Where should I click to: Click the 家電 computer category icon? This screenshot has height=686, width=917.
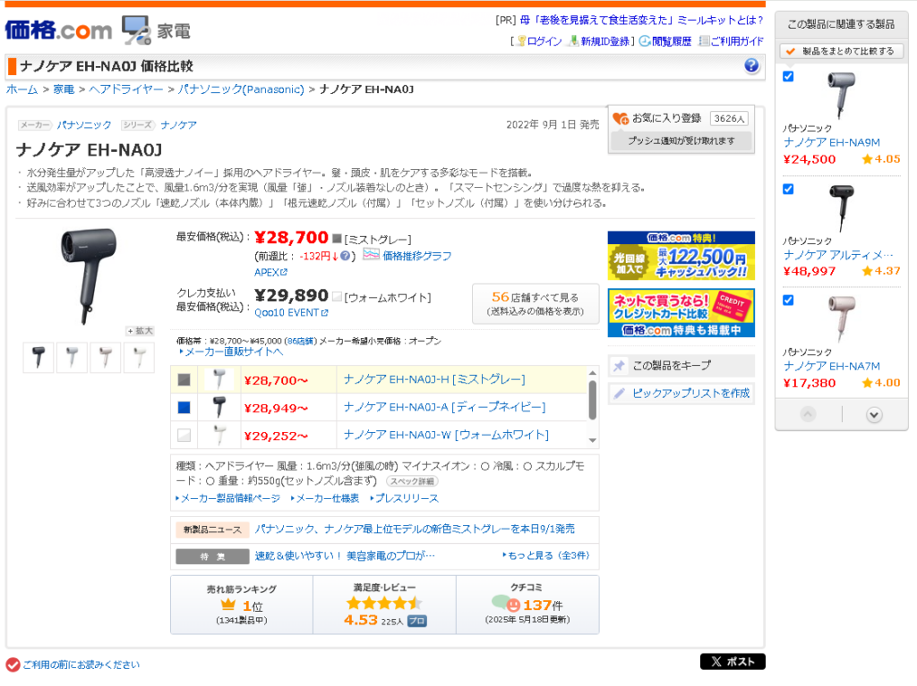pyautogui.click(x=136, y=30)
